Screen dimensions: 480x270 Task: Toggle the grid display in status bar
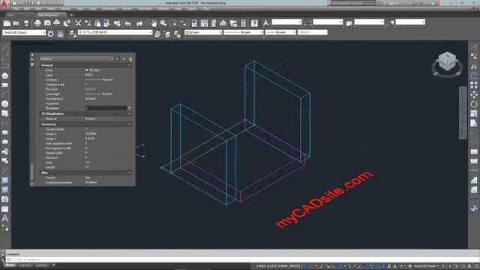click(x=305, y=266)
